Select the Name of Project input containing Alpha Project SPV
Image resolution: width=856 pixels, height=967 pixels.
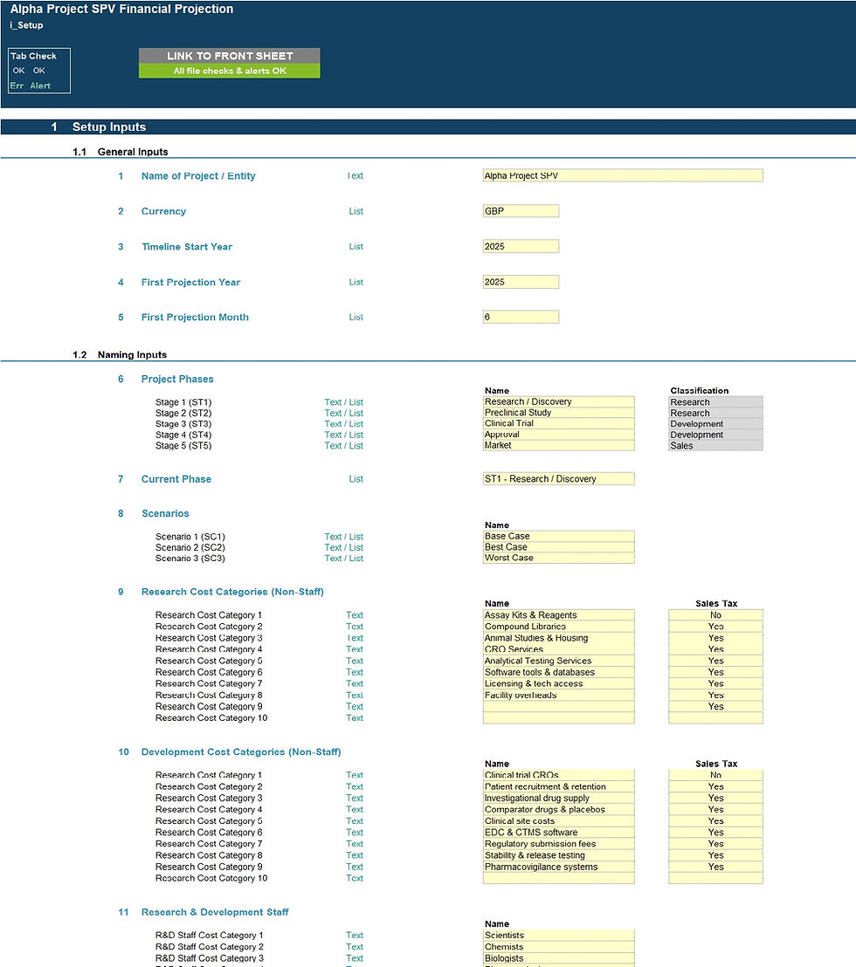622,175
